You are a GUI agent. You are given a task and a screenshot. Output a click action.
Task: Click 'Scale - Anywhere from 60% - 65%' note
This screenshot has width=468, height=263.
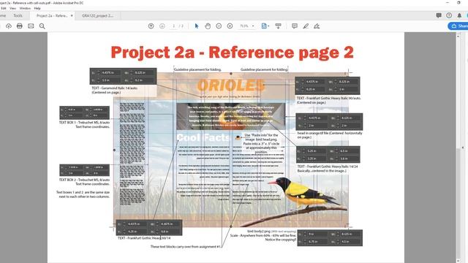coord(263,235)
